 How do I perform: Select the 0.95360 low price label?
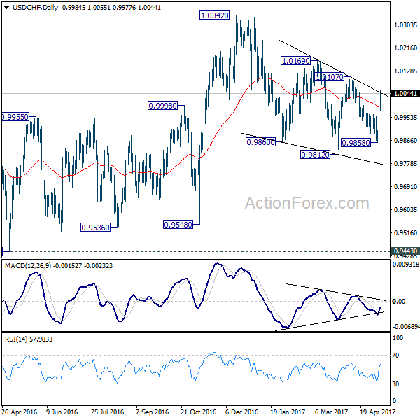95,227
